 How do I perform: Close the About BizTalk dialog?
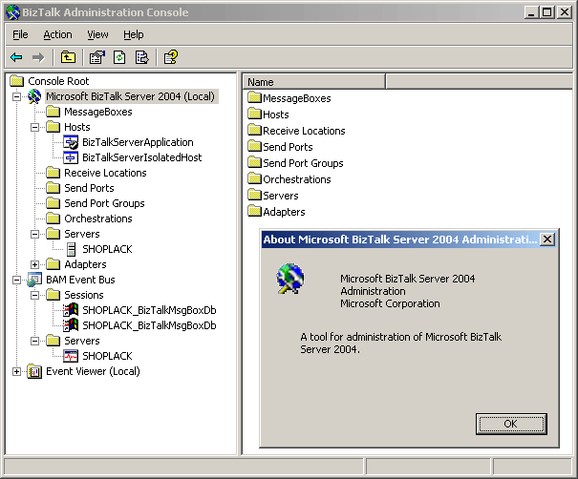547,239
